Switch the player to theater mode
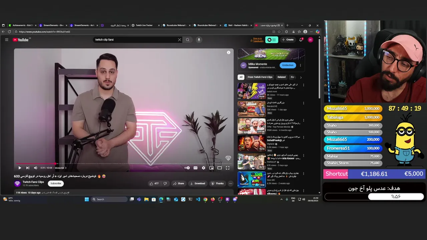The image size is (427, 240). coord(220,168)
